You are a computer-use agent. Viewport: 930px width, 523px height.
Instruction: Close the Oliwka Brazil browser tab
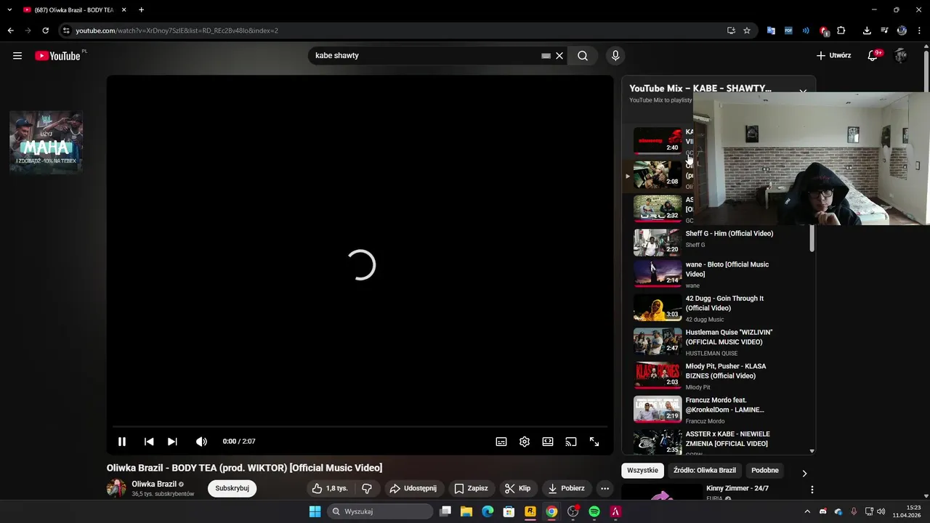coord(124,10)
